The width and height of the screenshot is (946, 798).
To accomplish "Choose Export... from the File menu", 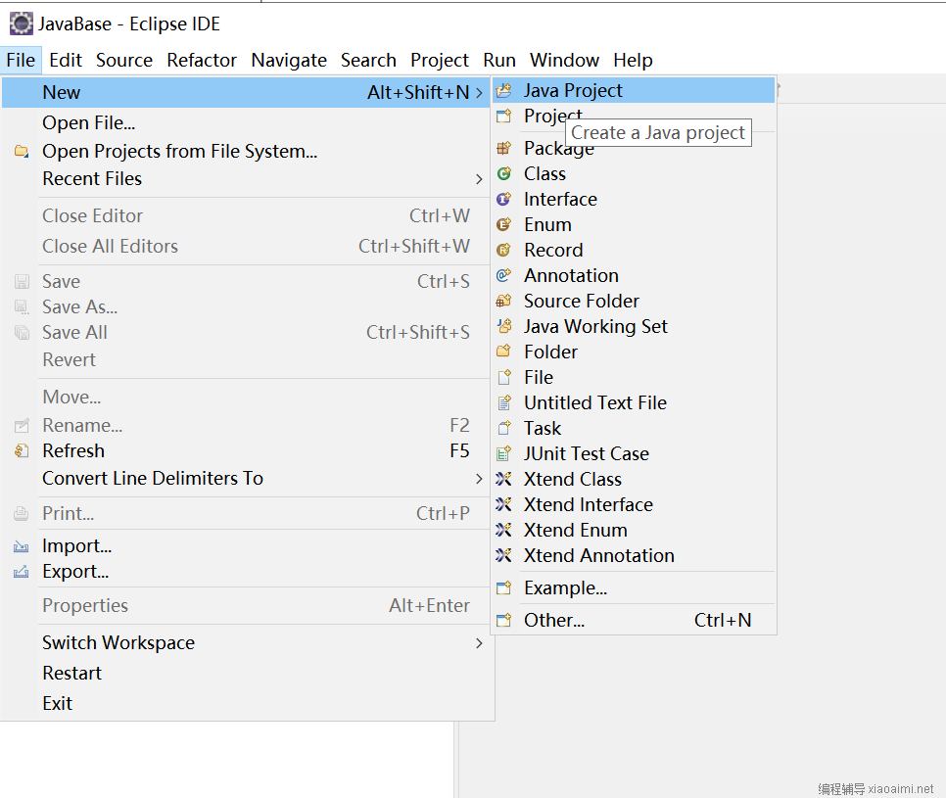I will click(x=75, y=572).
